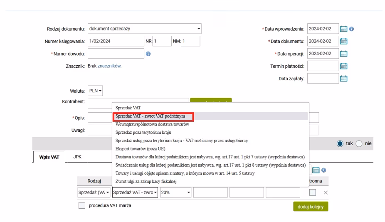Switch to the JPK tab

click(77, 158)
